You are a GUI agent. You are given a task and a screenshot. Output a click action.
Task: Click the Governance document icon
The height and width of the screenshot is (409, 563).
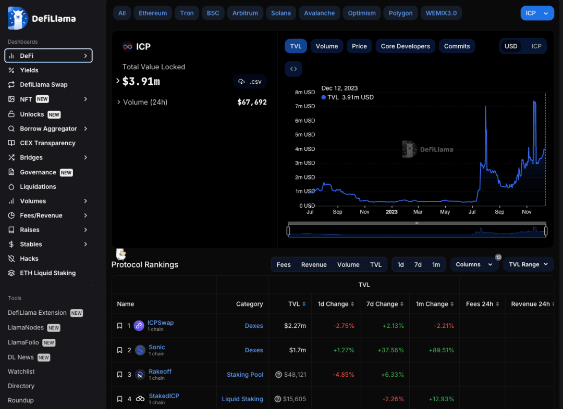tap(11, 172)
